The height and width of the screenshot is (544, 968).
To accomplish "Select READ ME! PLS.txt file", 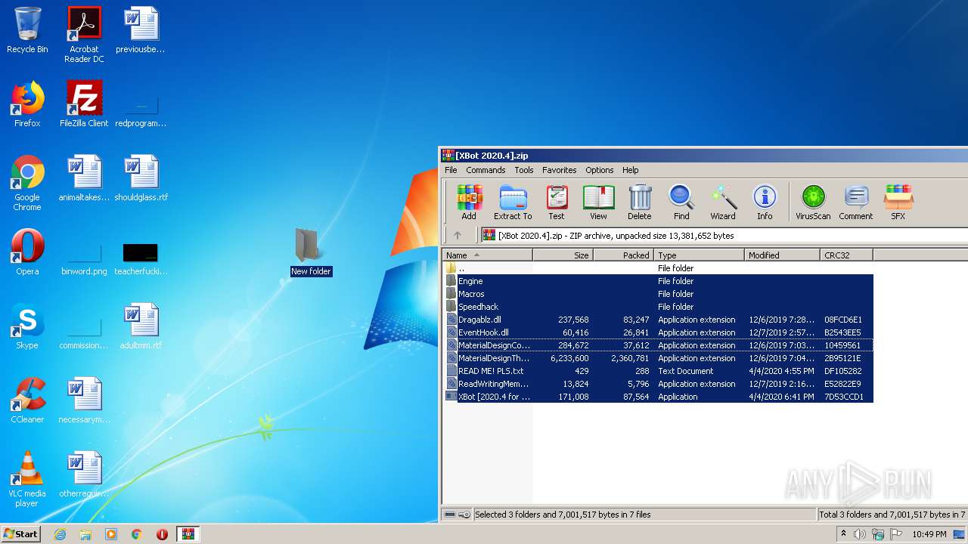I will point(658,371).
